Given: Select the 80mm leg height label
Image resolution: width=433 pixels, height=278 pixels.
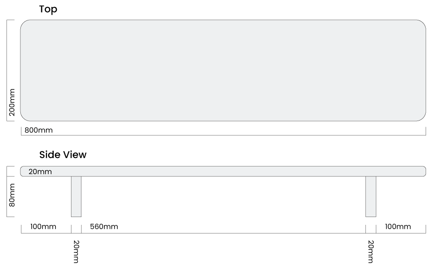Looking at the screenshot, I should click(x=12, y=195).
